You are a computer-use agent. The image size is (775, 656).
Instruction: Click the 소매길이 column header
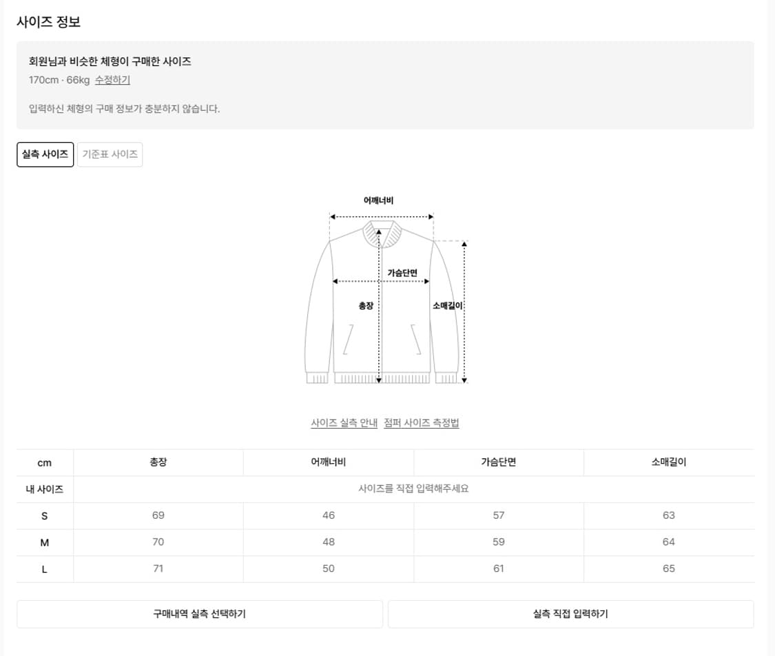click(x=668, y=462)
